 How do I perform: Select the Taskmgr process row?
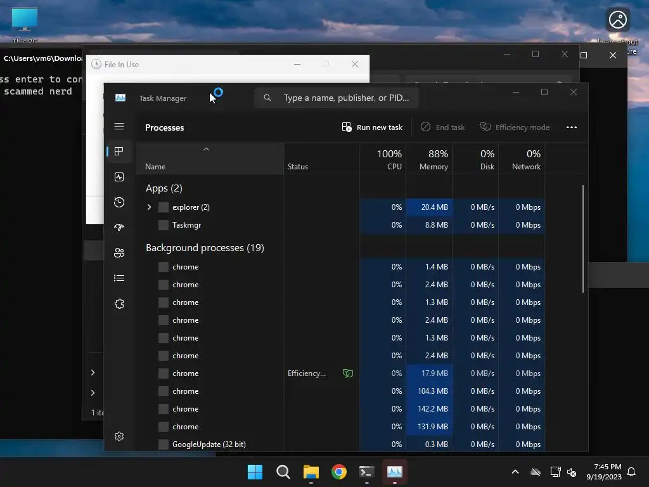point(340,225)
